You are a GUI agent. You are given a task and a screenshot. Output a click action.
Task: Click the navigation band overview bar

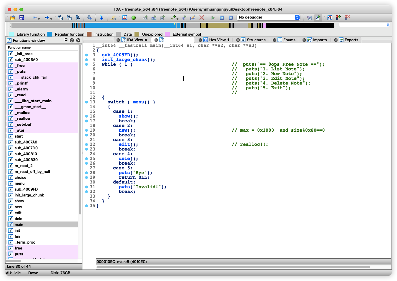click(x=172, y=25)
